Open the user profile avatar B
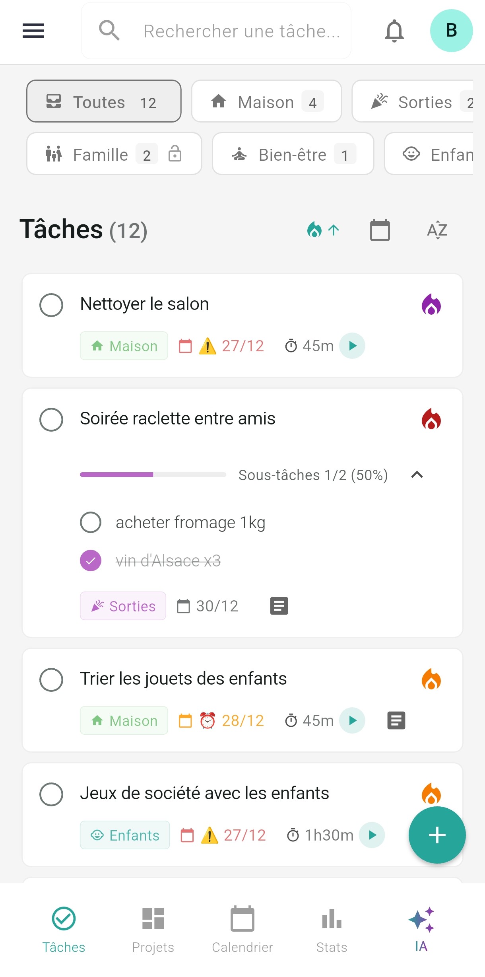 tap(451, 31)
